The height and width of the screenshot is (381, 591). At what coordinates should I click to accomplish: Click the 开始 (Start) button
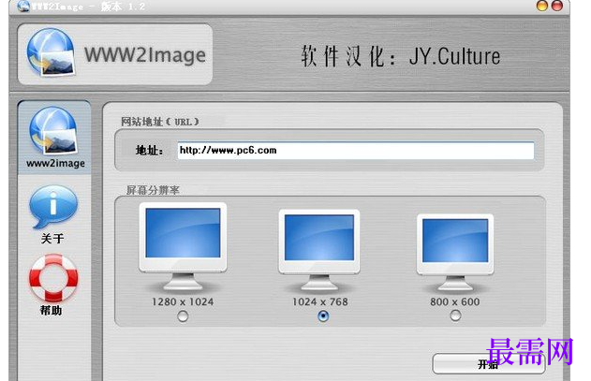point(489,363)
